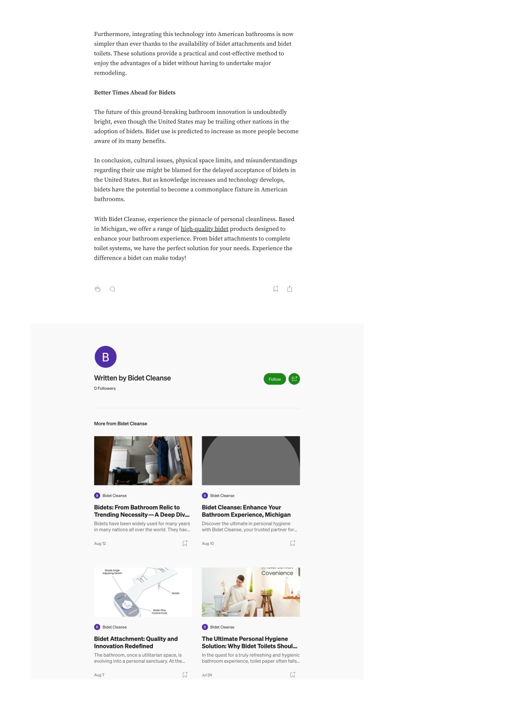505x715 pixels.
Task: Save 'Bidet Attachment: Quality and Innovation' story
Action: [185, 675]
